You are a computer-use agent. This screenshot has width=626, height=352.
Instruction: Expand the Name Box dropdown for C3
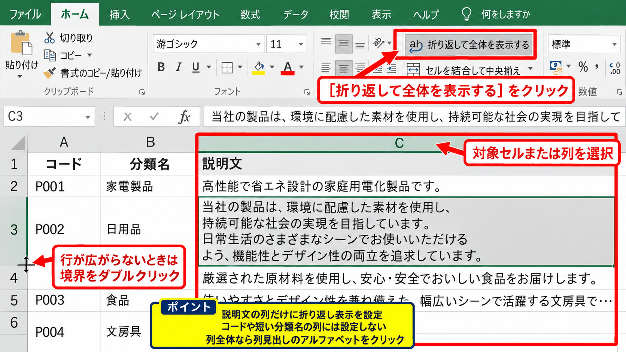point(88,117)
